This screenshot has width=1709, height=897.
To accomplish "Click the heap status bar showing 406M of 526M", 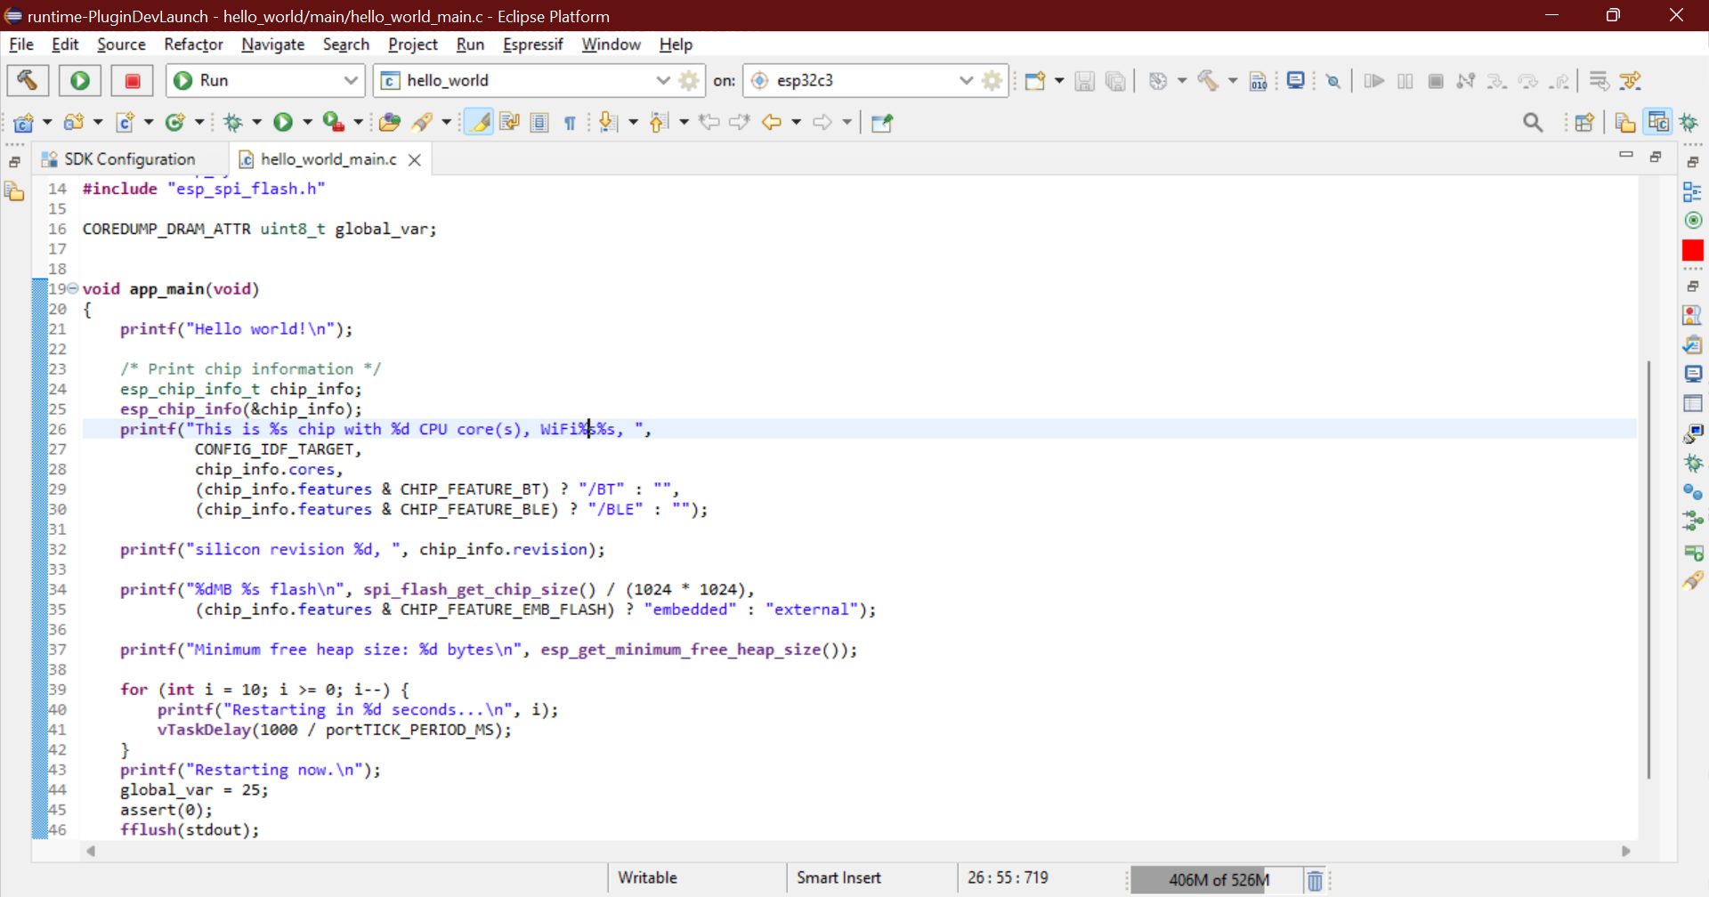I will pyautogui.click(x=1219, y=880).
